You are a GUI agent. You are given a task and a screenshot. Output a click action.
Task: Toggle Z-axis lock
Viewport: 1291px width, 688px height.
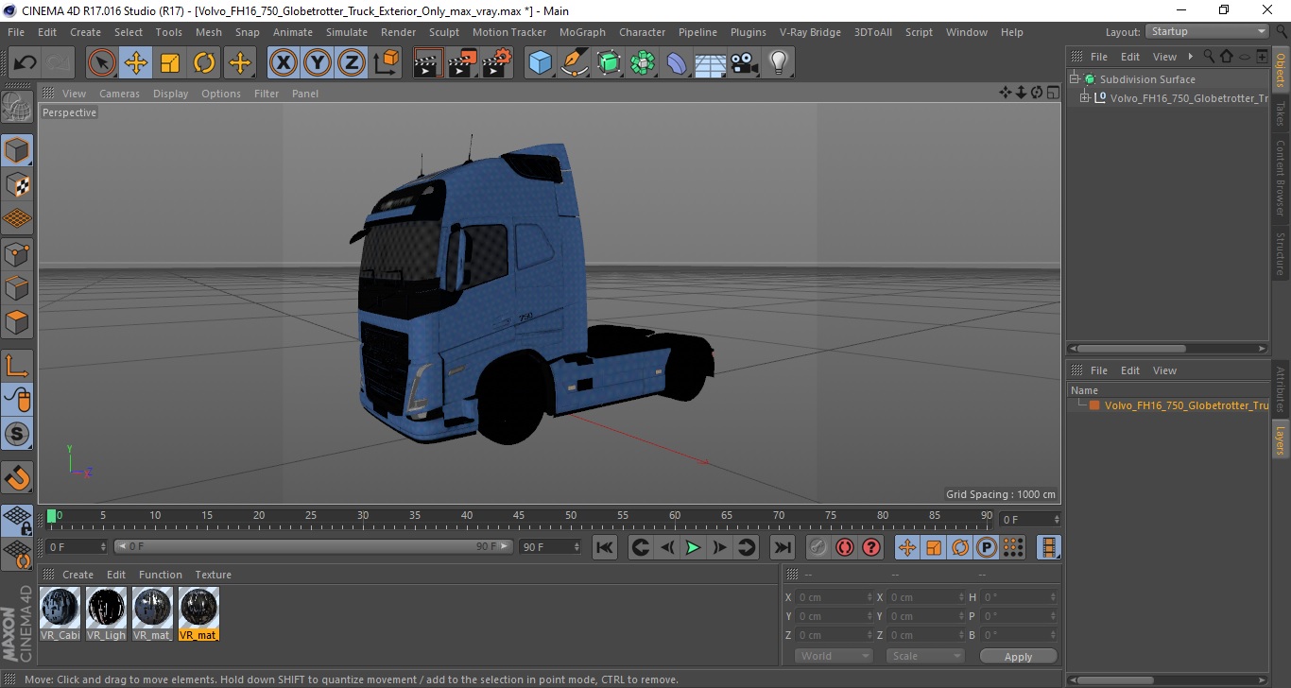[351, 63]
